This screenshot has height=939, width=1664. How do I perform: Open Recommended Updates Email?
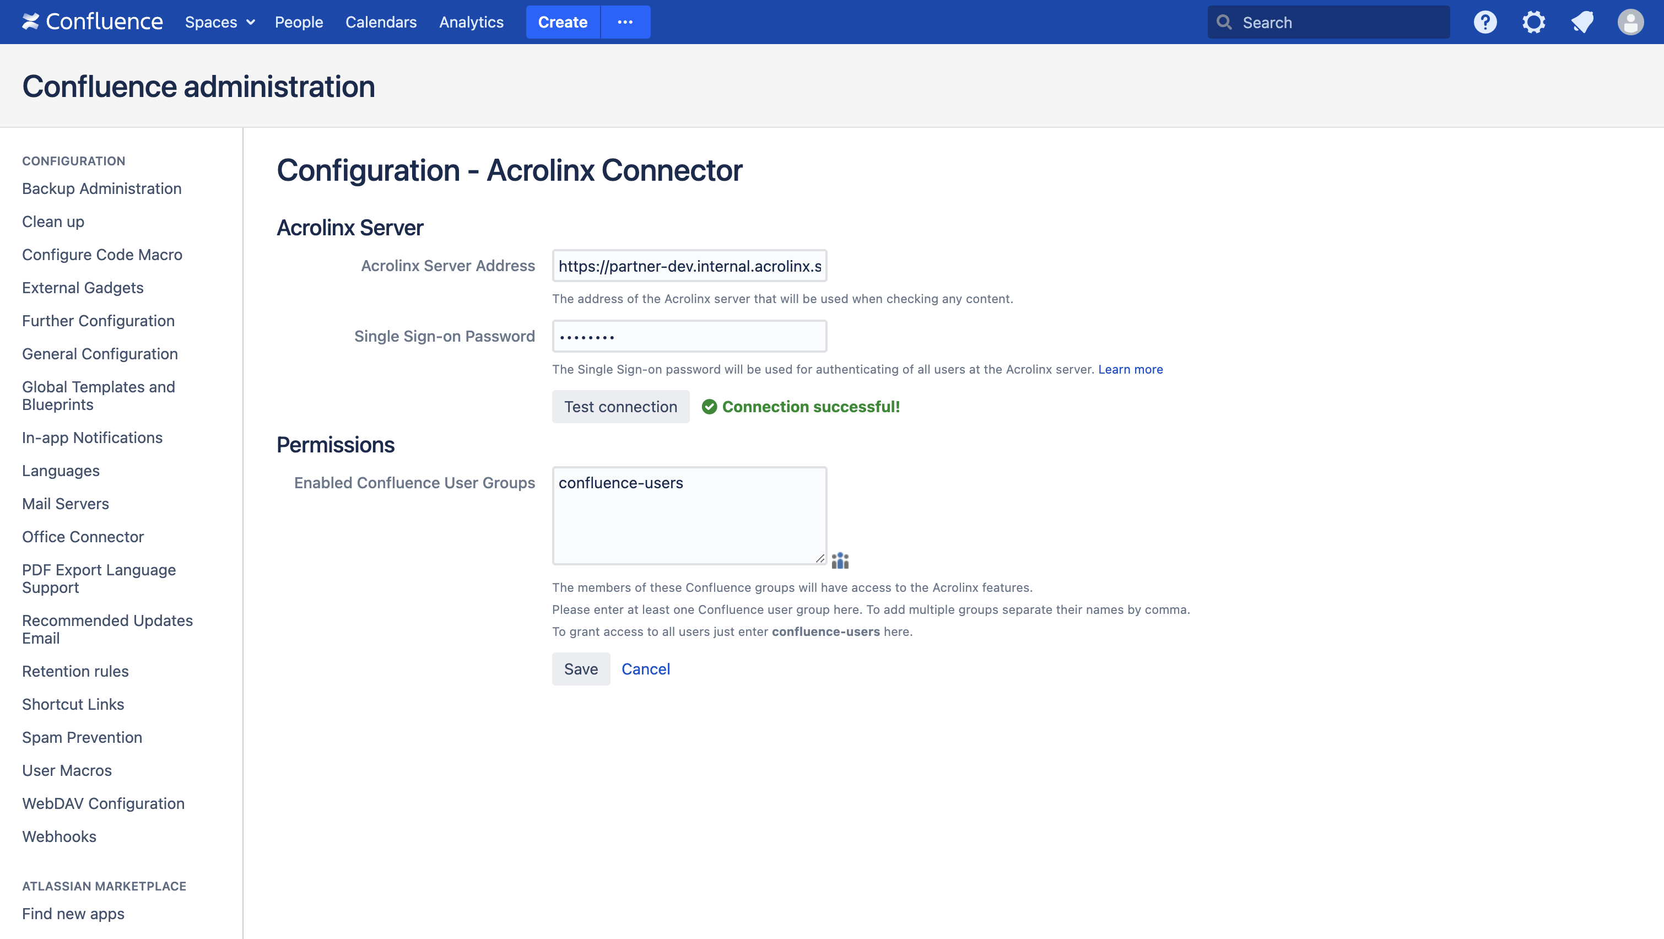pos(107,629)
